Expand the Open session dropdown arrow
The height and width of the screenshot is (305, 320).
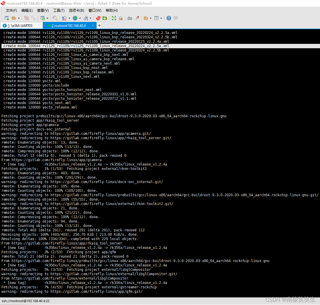coord(19,18)
